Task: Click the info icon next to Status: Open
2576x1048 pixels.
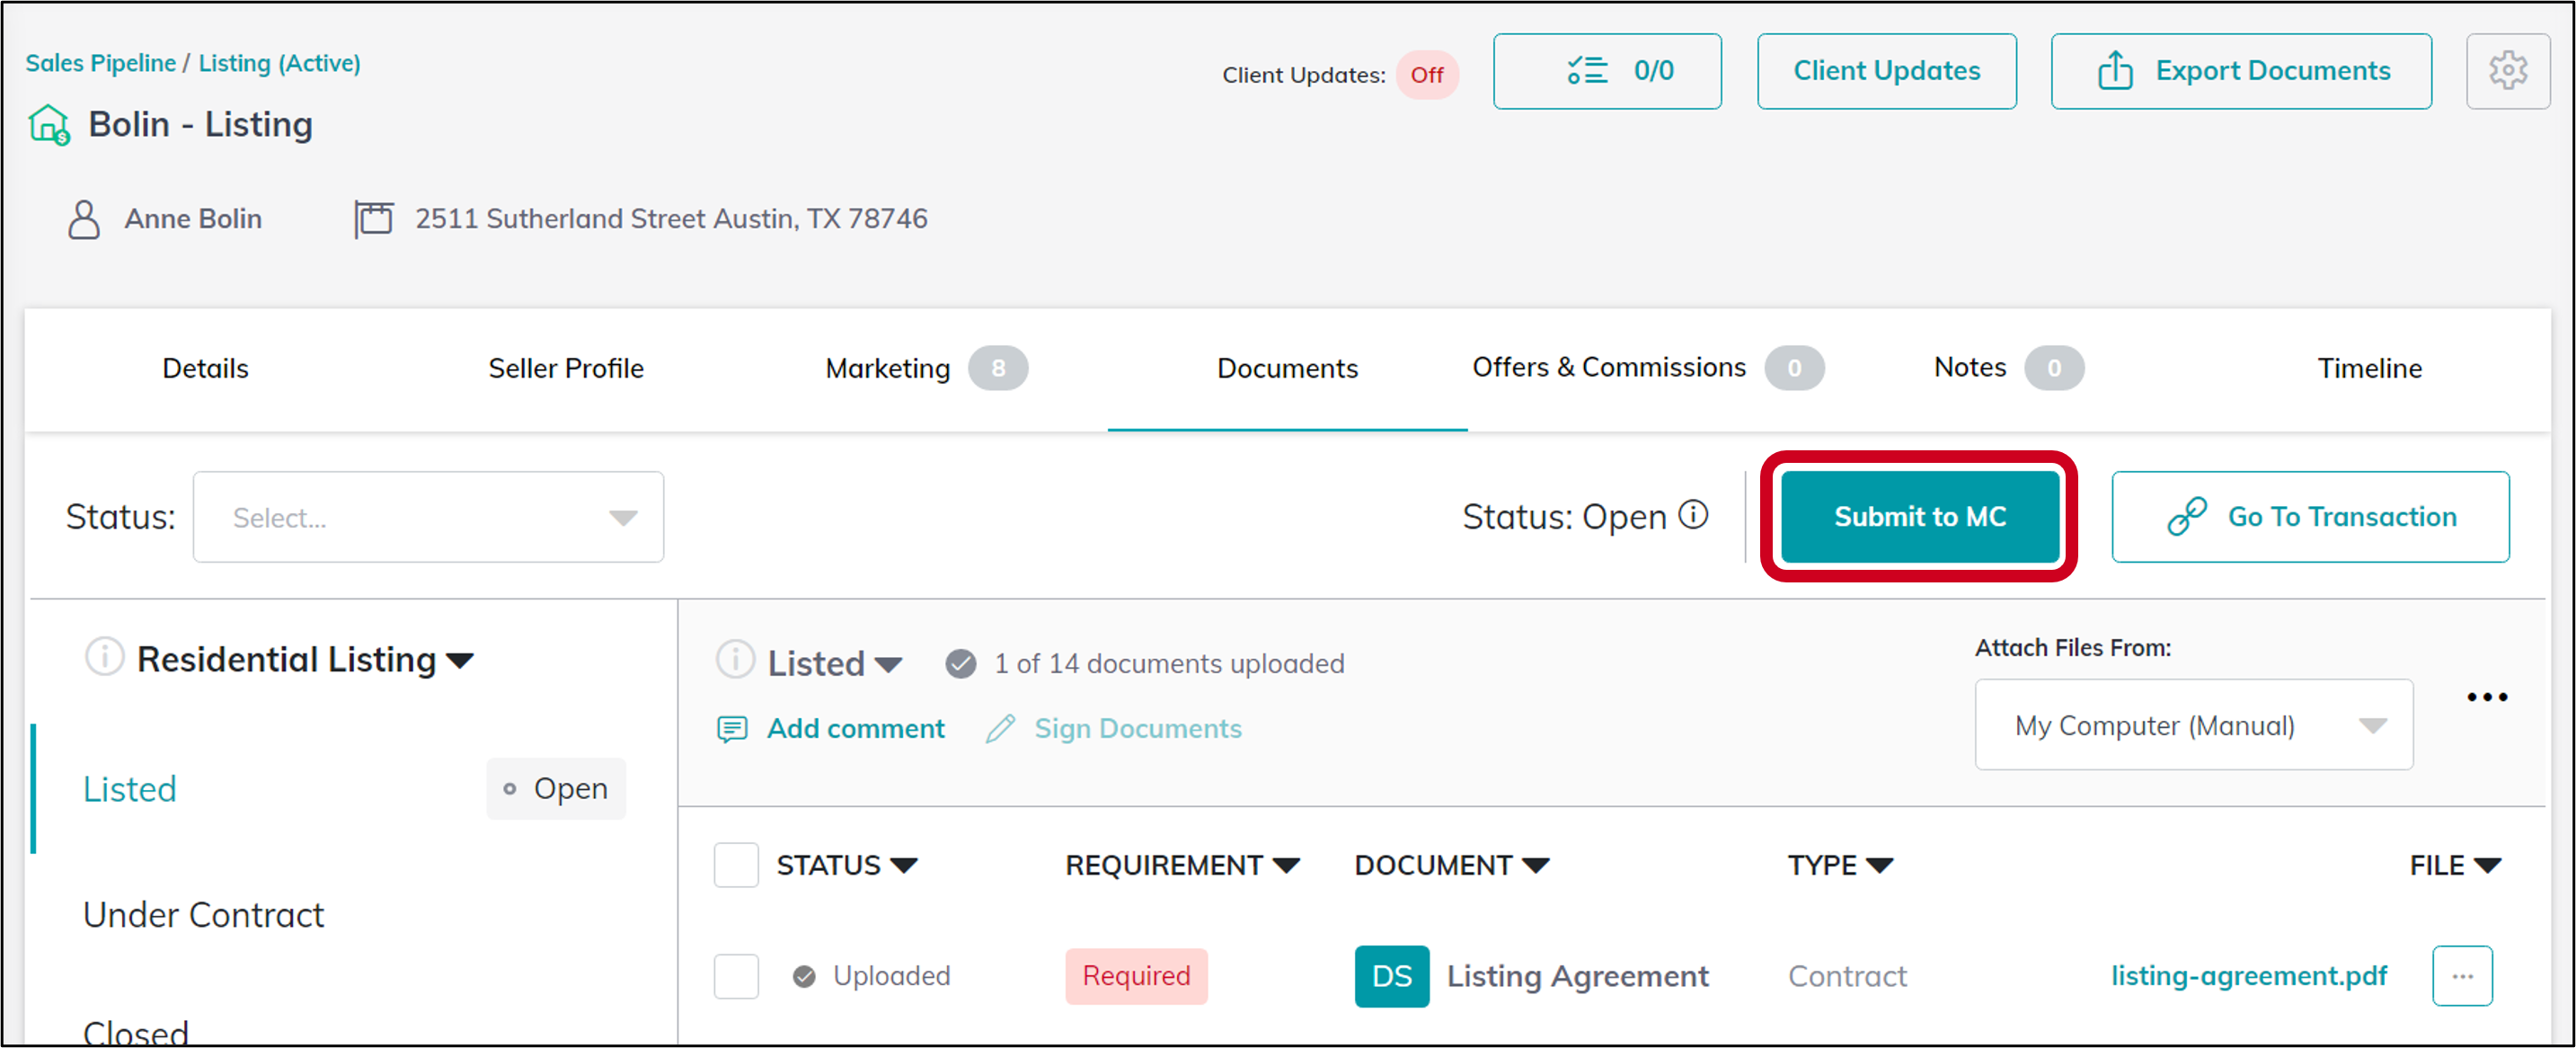Action: [x=1693, y=515]
